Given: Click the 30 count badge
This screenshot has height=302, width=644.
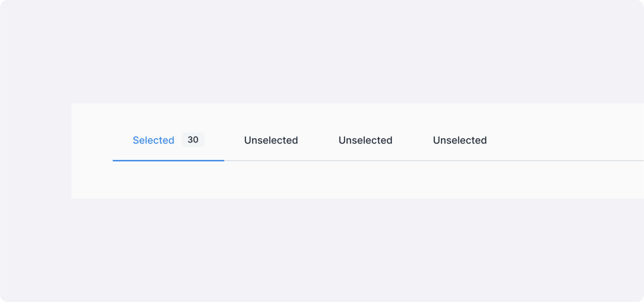Looking at the screenshot, I should click(x=193, y=140).
